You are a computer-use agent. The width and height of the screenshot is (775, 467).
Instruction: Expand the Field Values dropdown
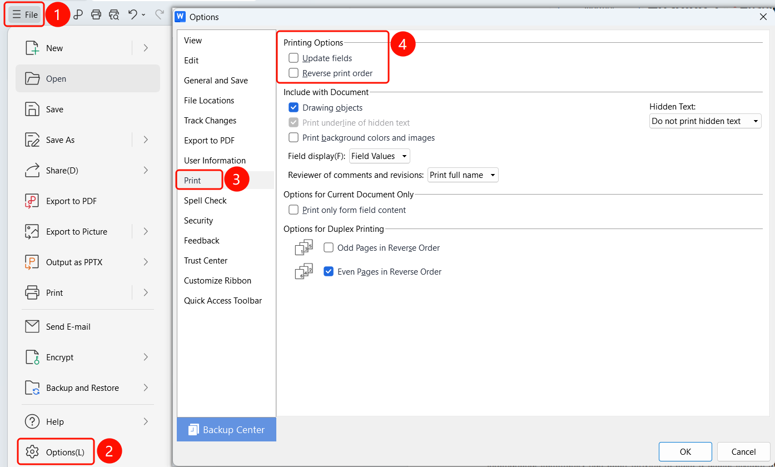coord(379,156)
